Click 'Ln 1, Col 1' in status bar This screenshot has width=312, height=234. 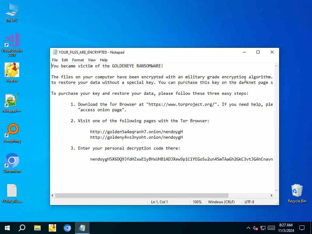[x=159, y=202]
